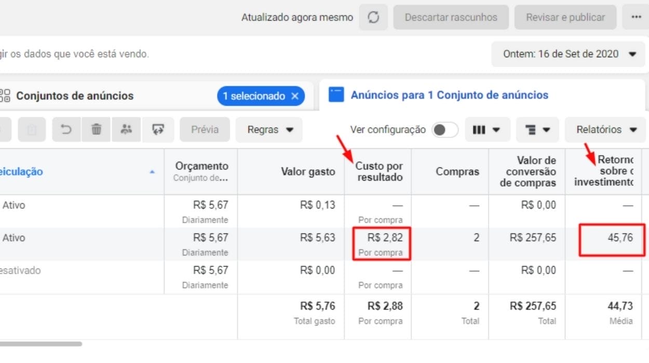
Task: Click the audience people icon
Action: [x=126, y=130]
